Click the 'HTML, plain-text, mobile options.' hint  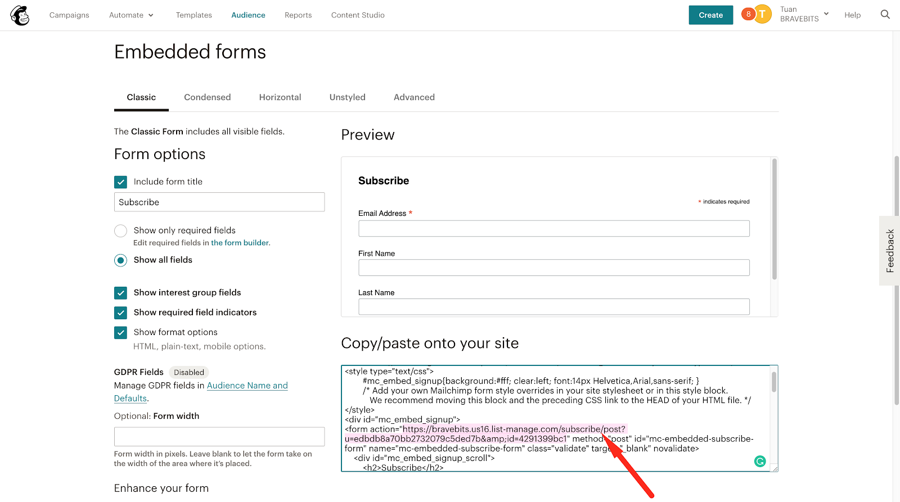point(200,347)
